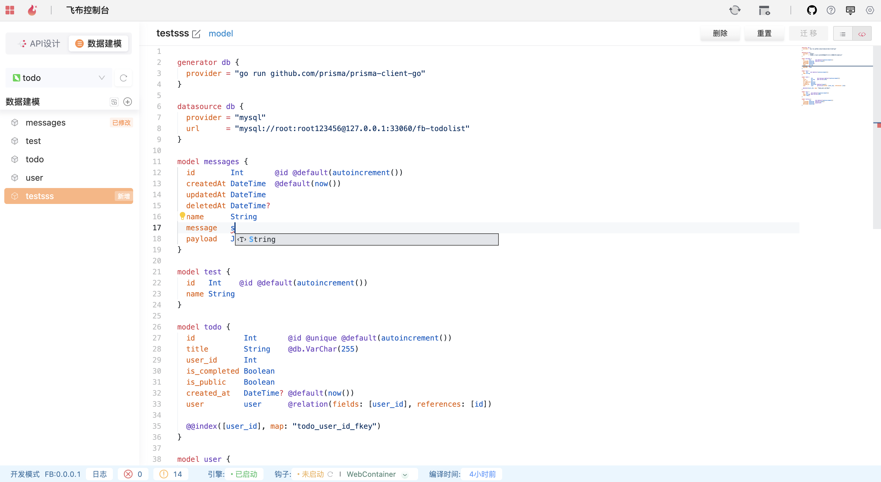
Task: Open the WebContainer dropdown in status bar
Action: tap(405, 474)
